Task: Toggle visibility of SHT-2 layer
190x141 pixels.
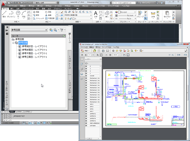Action: point(86,104)
